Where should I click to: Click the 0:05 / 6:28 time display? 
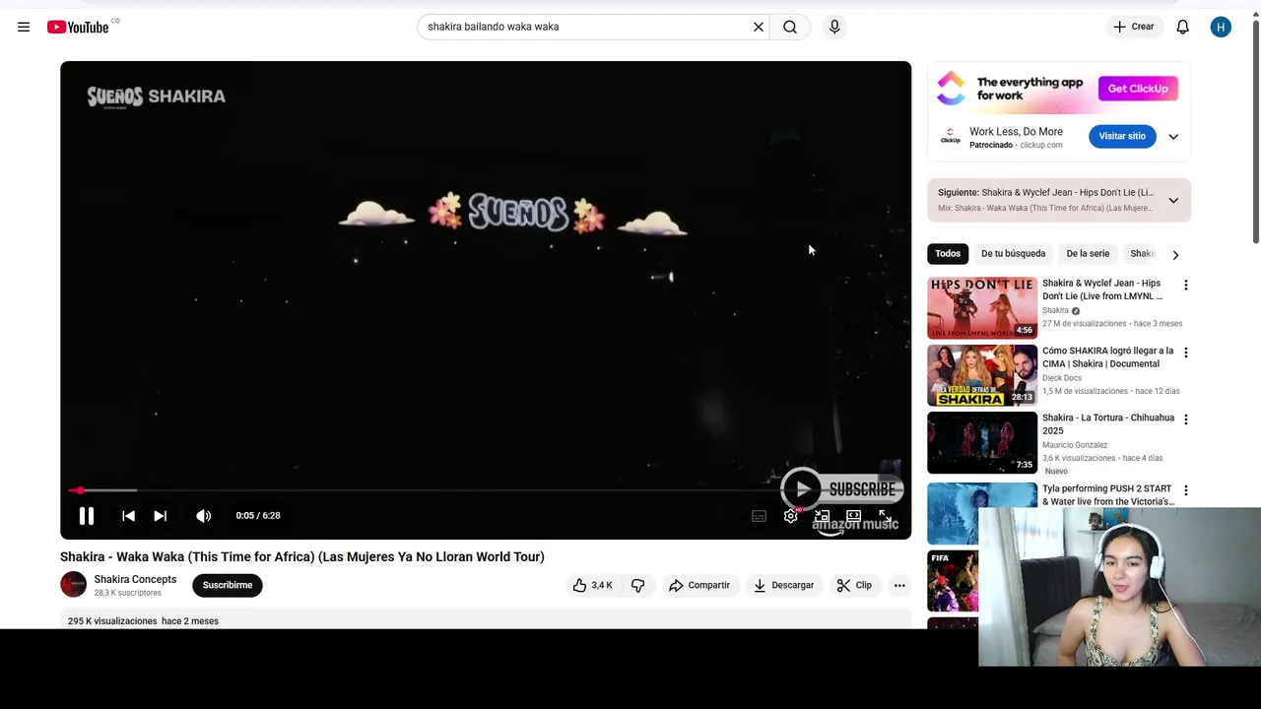258,515
